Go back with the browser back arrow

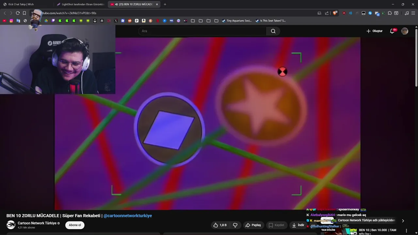click(5, 13)
